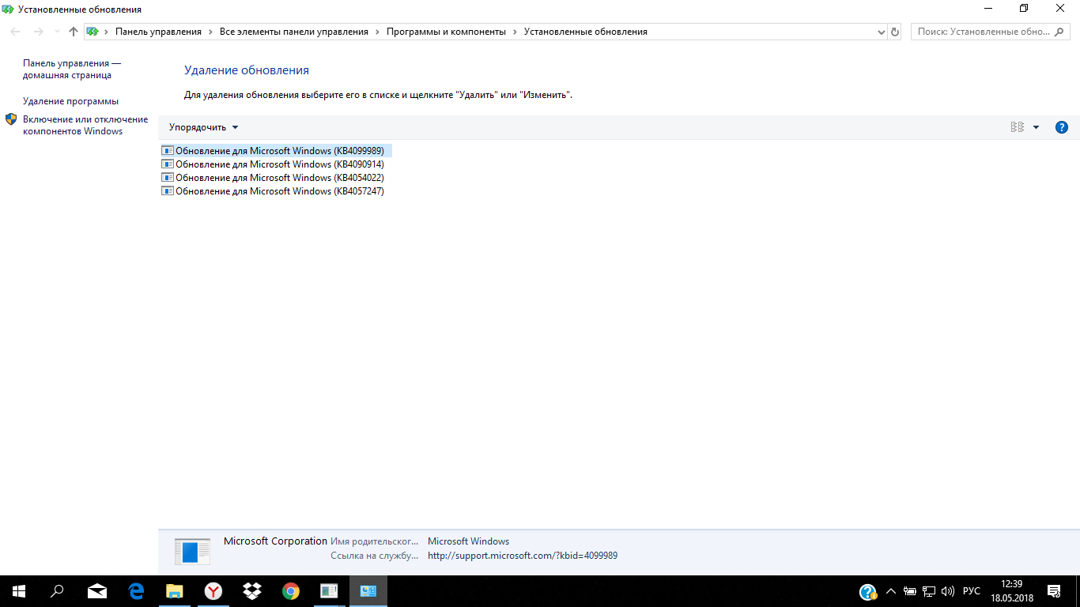
Task: Open the Упорядочить dropdown menu
Action: 203,127
